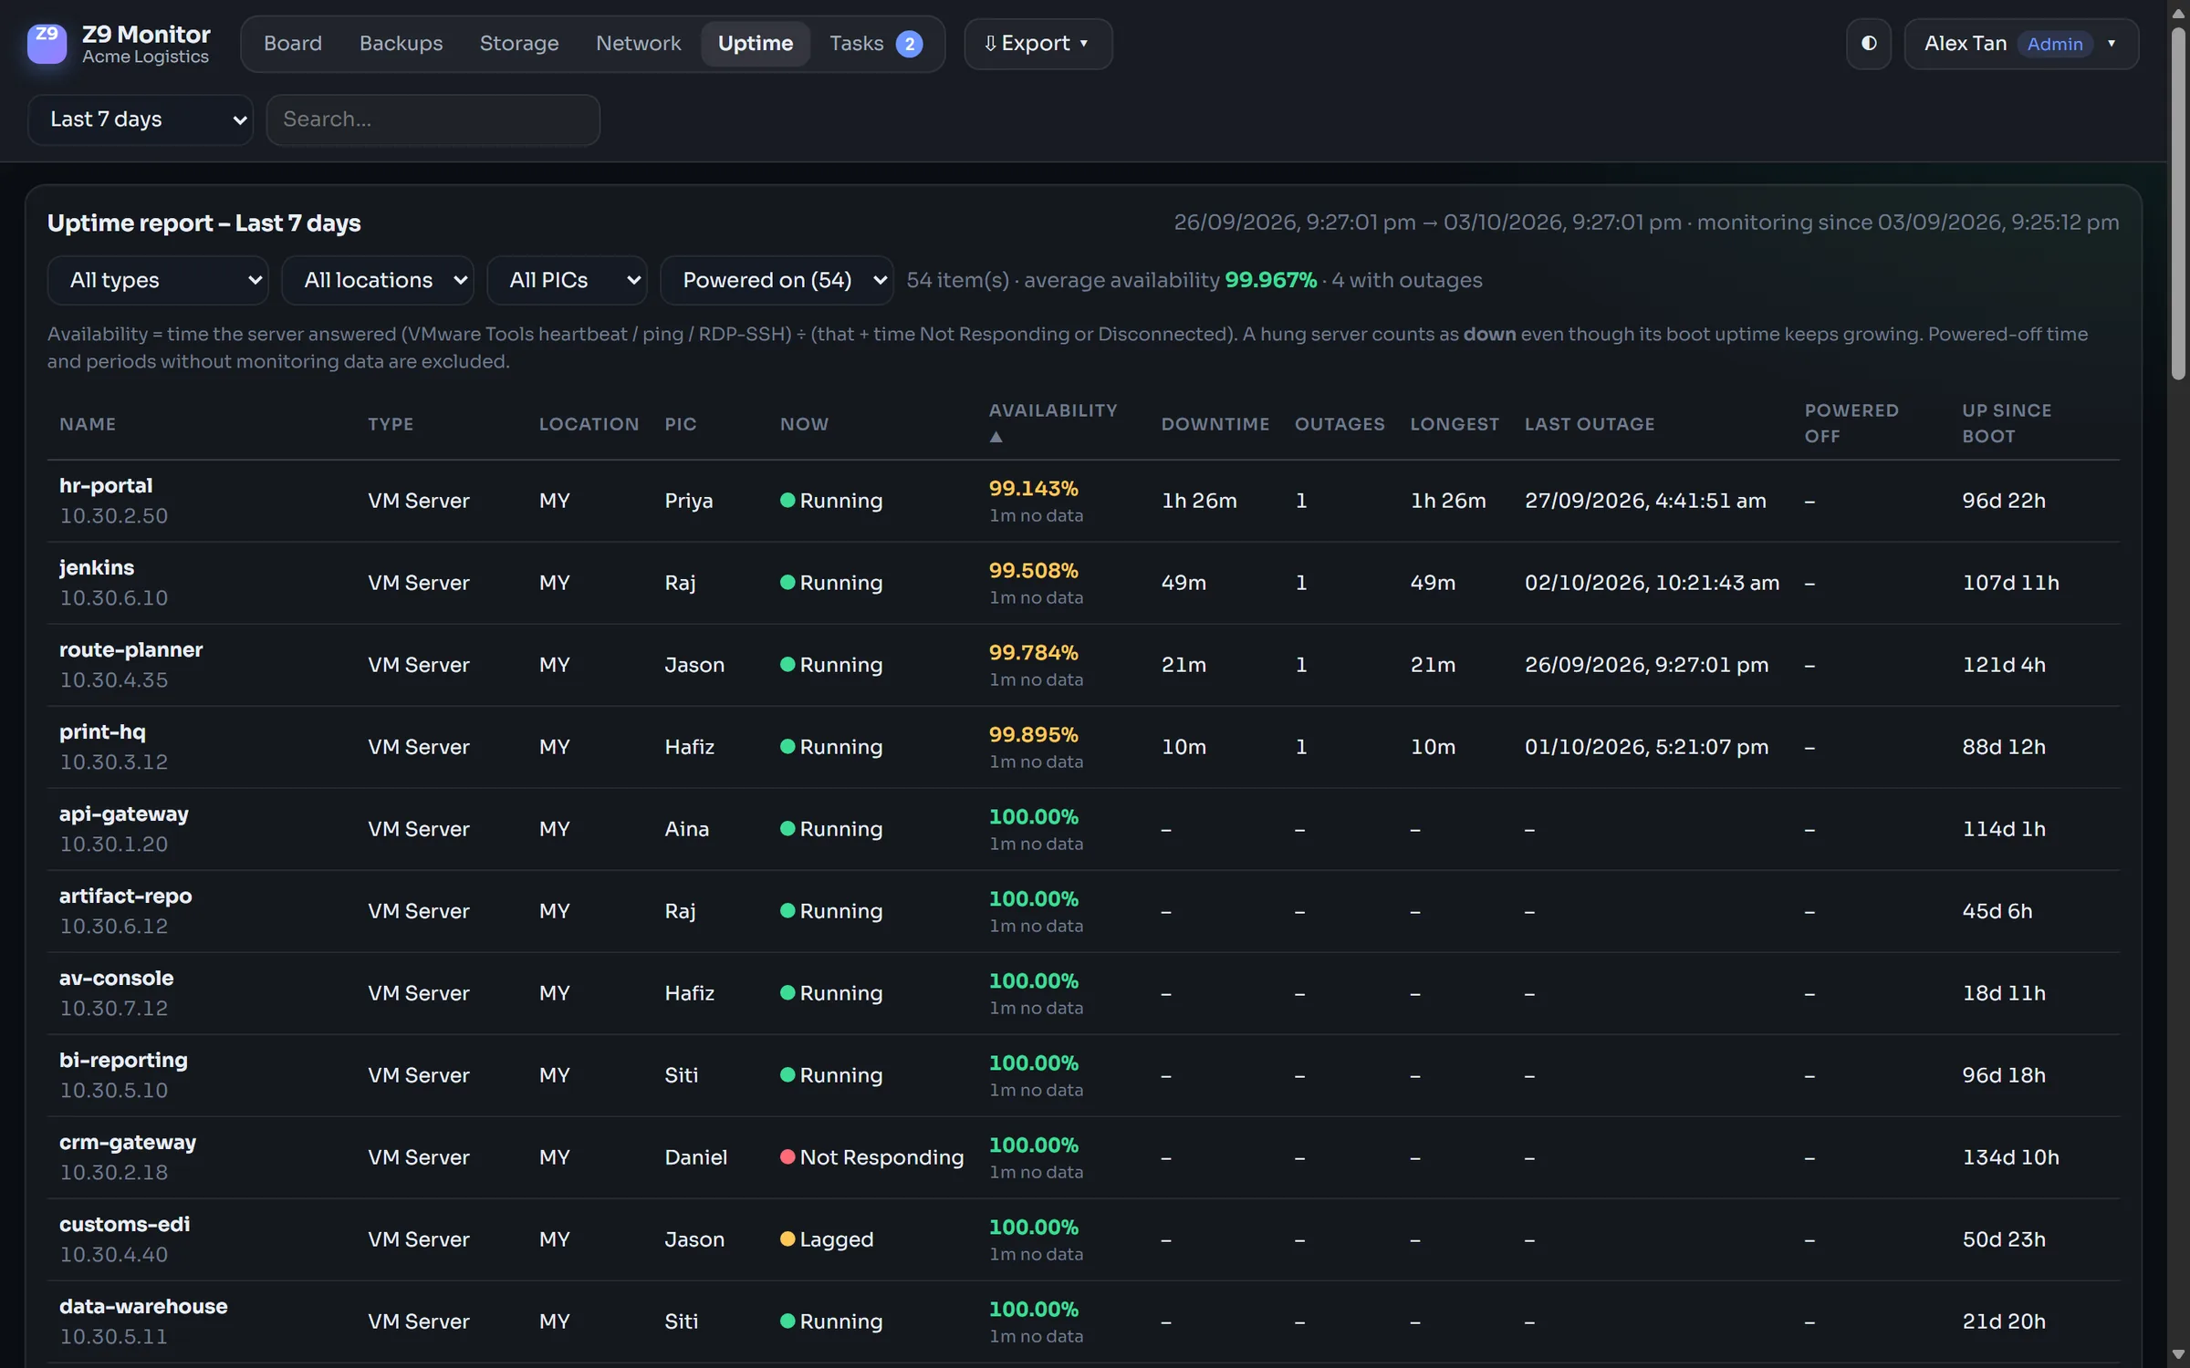This screenshot has height=1368, width=2190.
Task: Sort by the Powered Off column header
Action: (1851, 423)
